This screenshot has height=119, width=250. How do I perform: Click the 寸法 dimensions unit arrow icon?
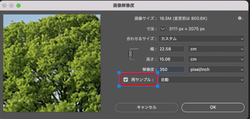[x=163, y=29]
